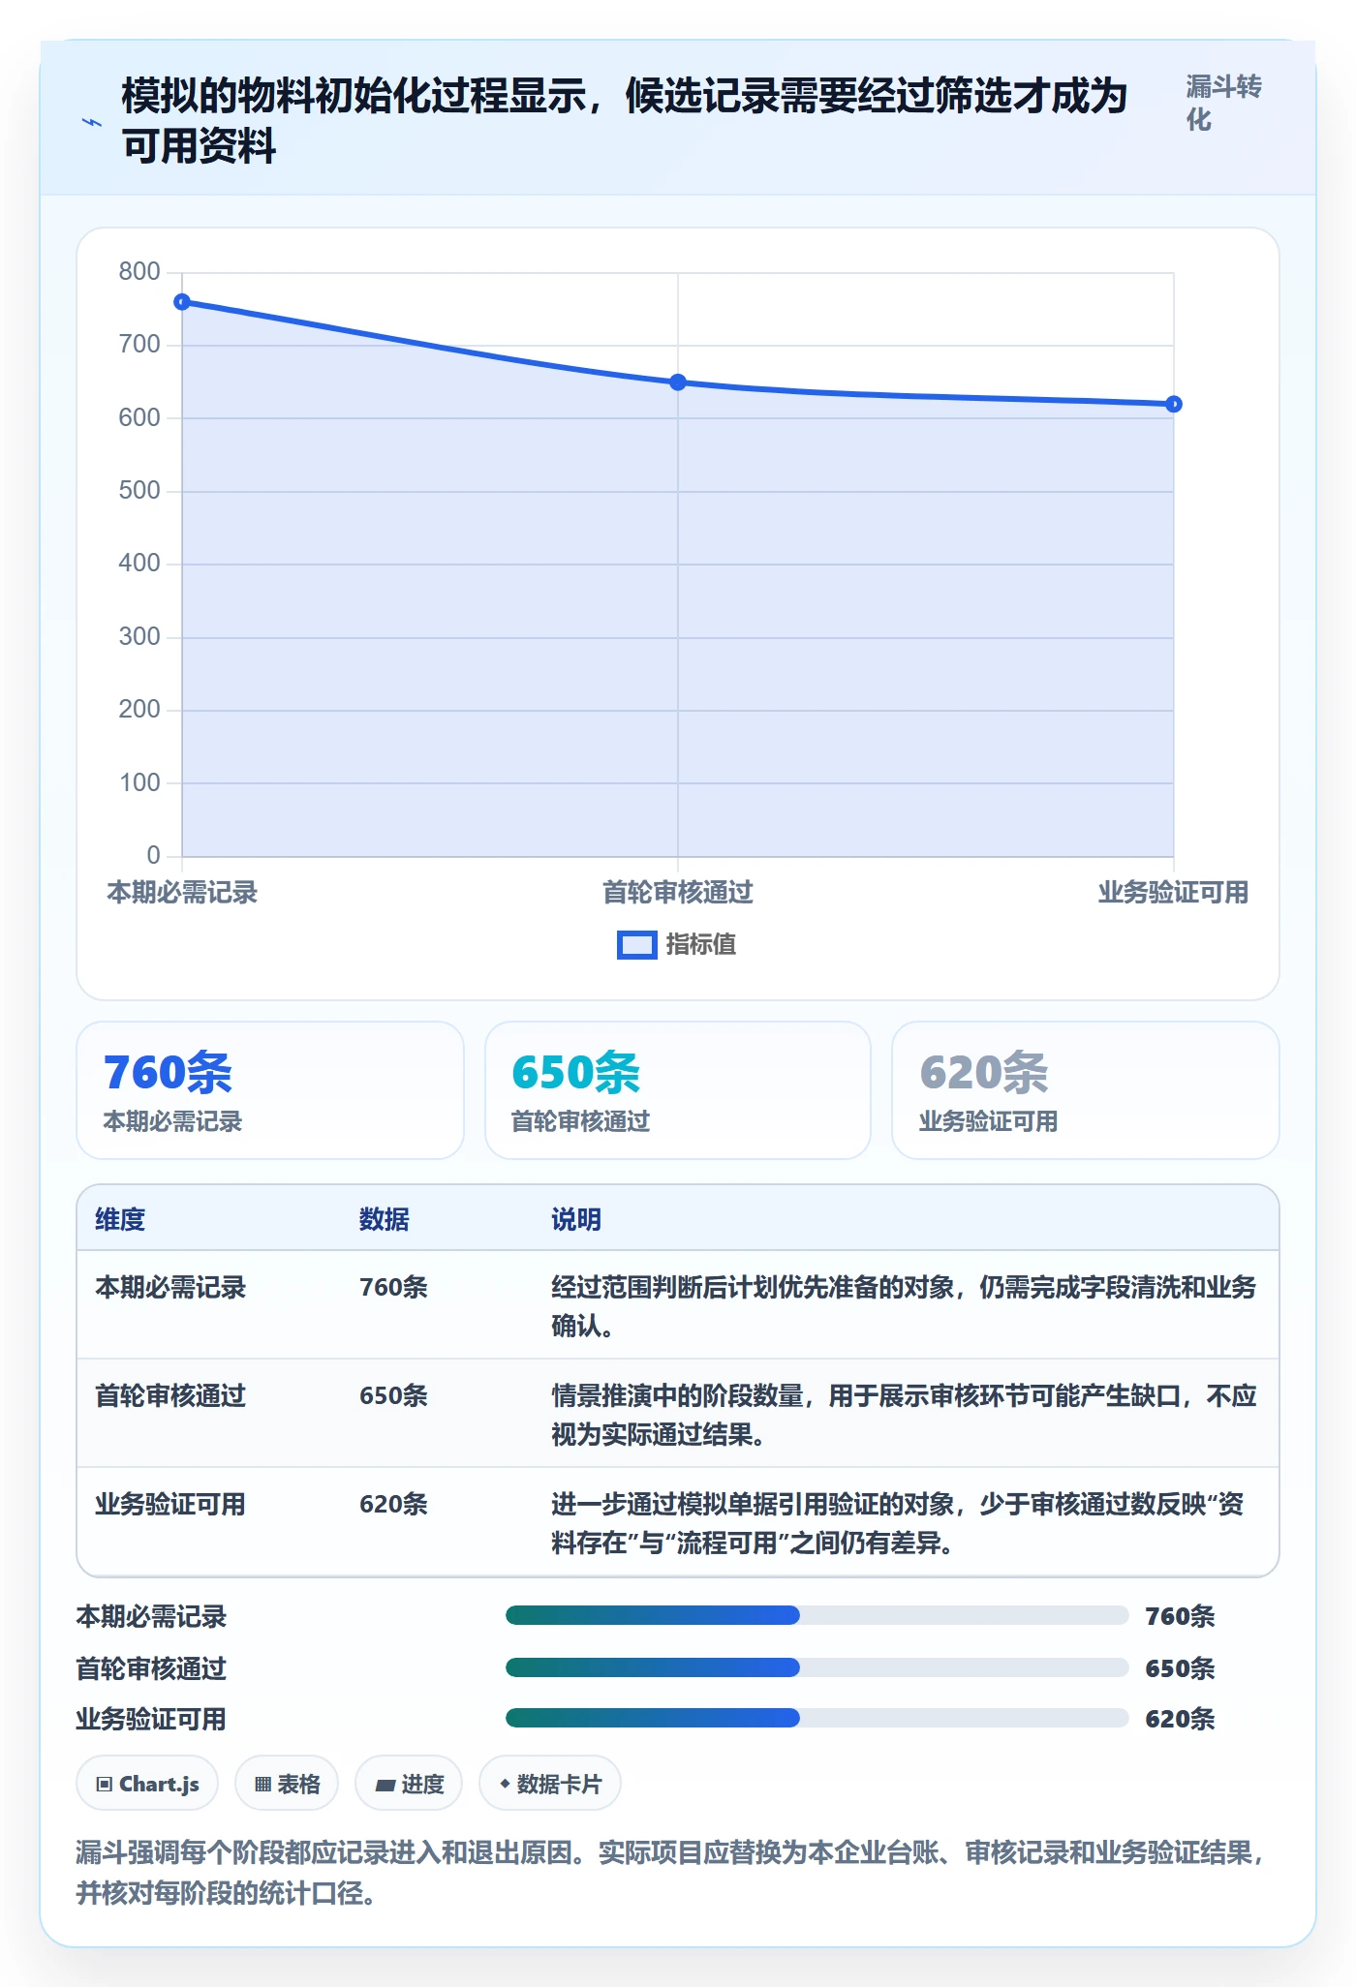The width and height of the screenshot is (1356, 1987).
Task: Click the lightning icon beside the card title
Action: tap(91, 123)
